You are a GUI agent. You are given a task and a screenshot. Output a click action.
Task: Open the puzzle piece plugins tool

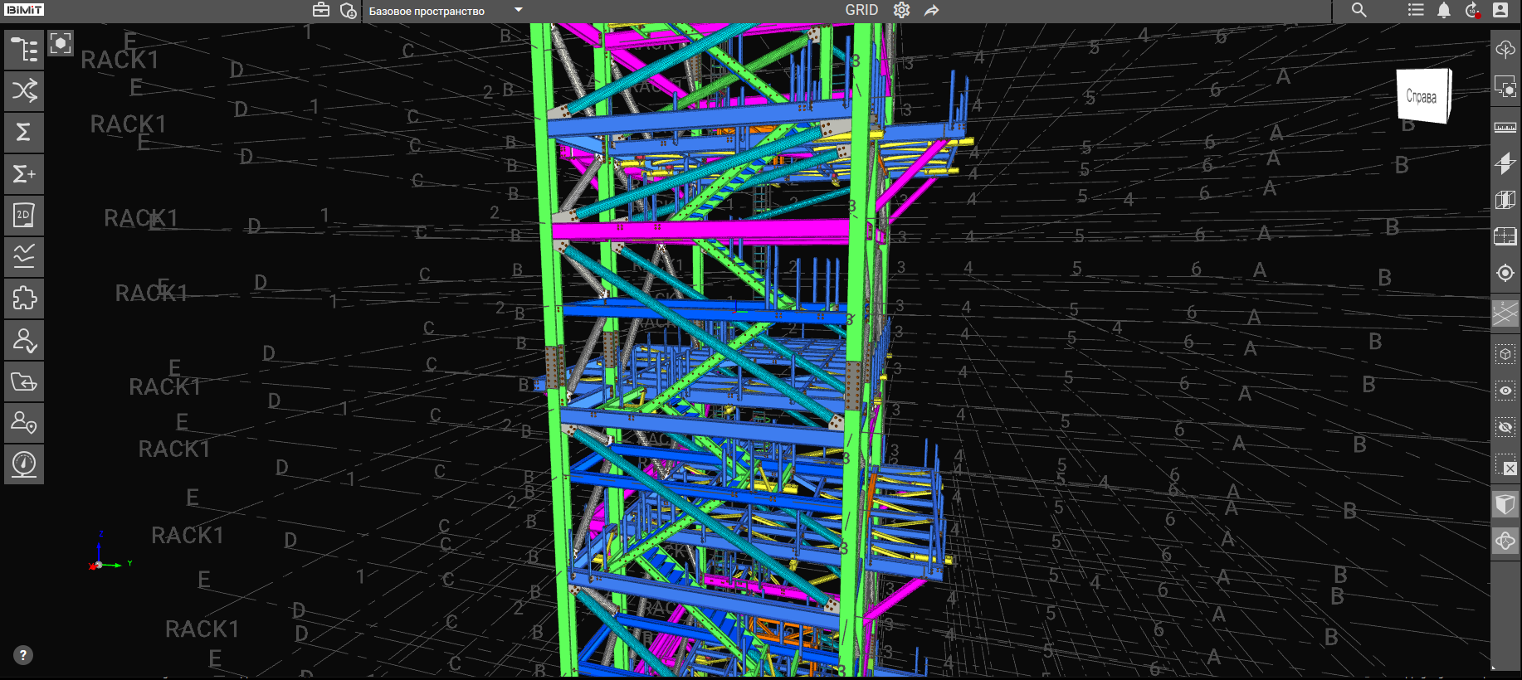point(24,298)
